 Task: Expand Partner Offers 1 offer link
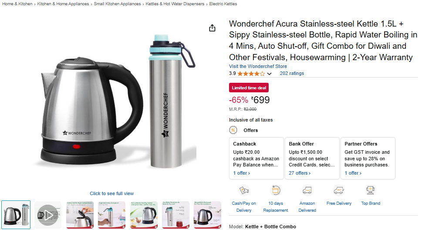click(x=353, y=173)
